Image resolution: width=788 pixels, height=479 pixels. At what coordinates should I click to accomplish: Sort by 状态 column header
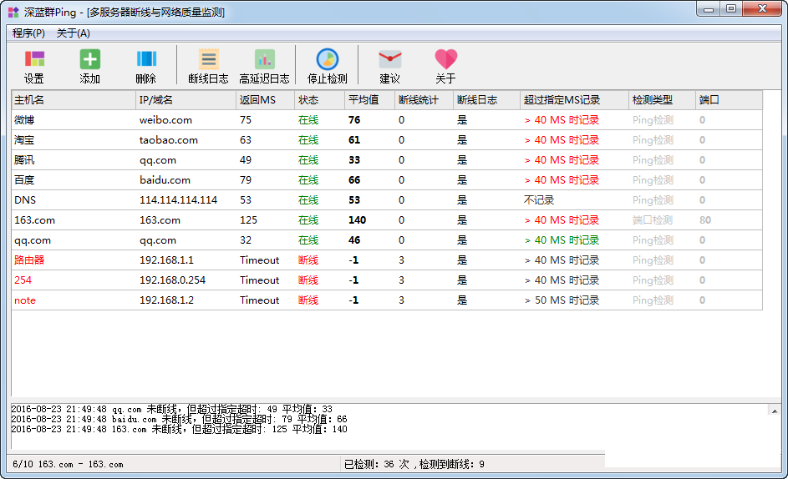tap(319, 100)
